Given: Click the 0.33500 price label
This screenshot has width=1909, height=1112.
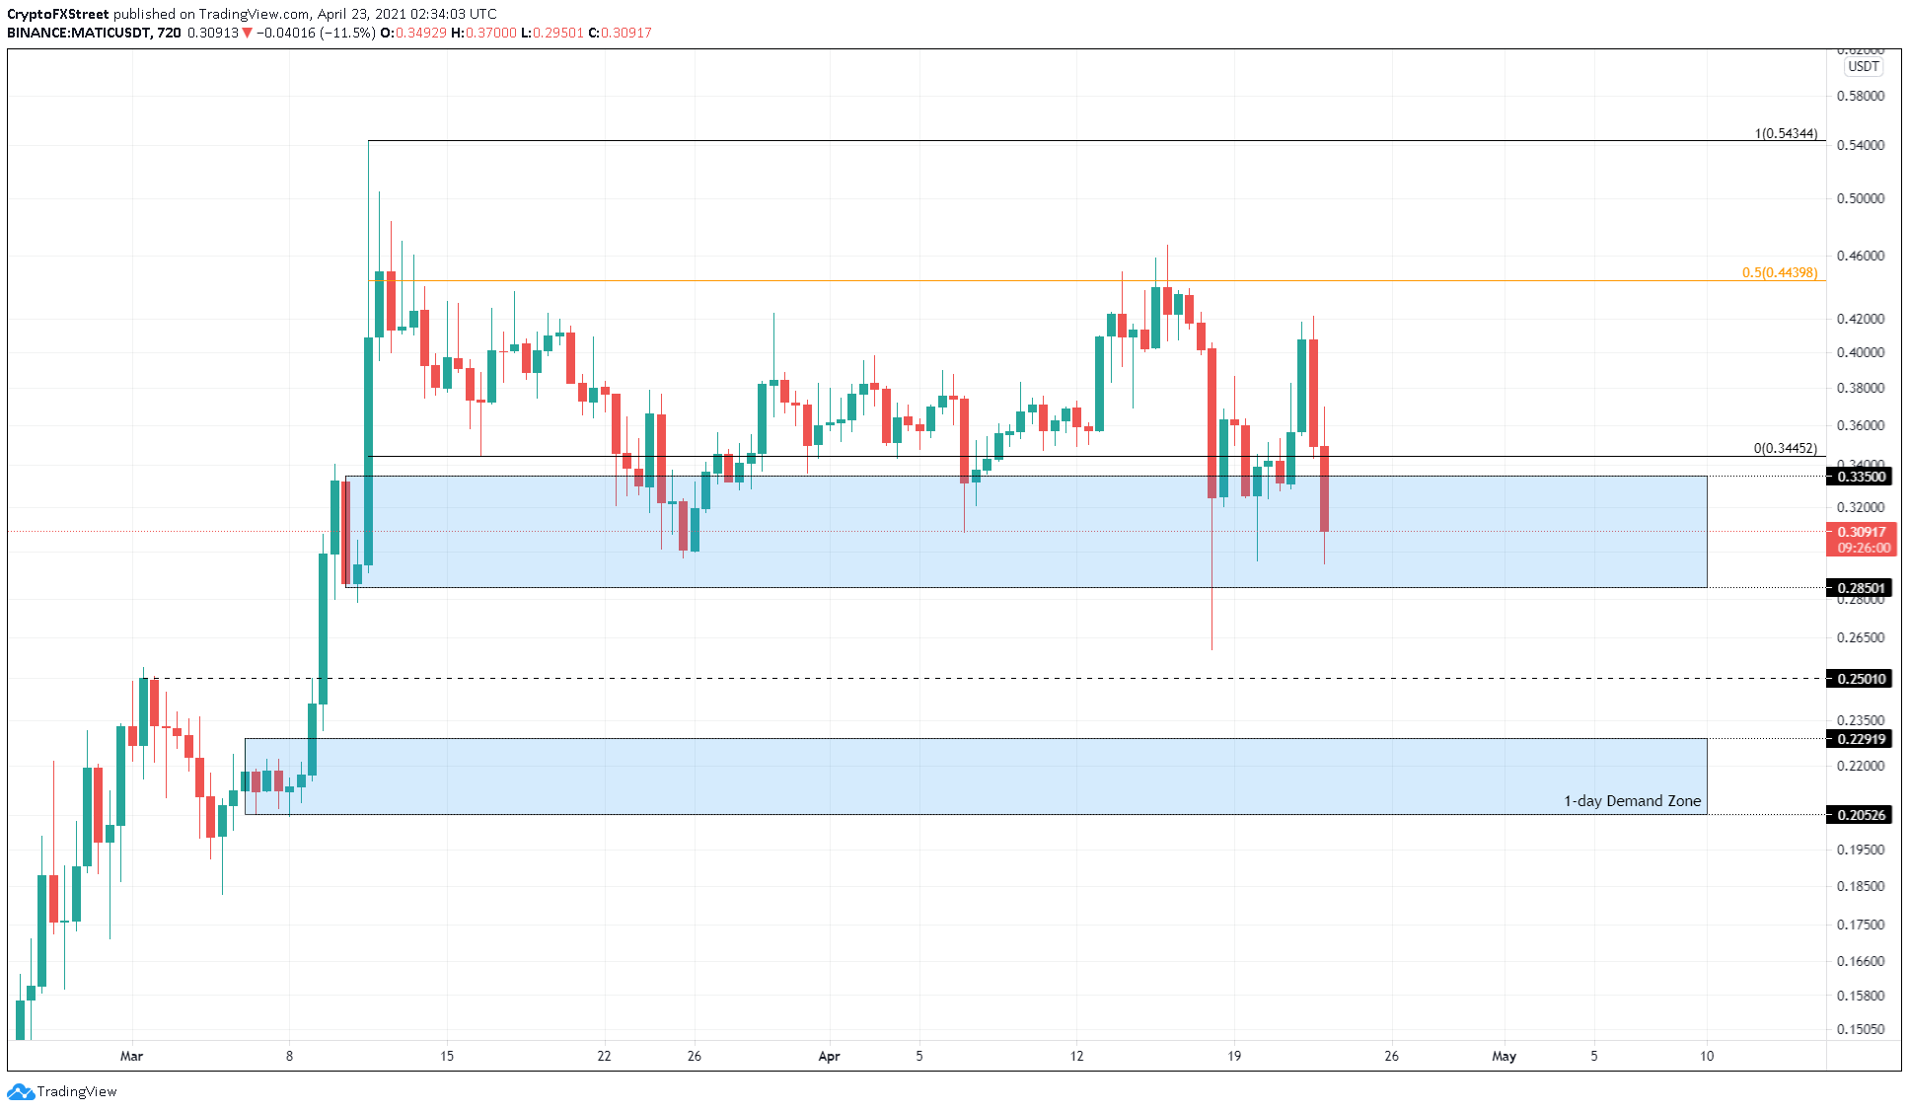Looking at the screenshot, I should (x=1861, y=477).
